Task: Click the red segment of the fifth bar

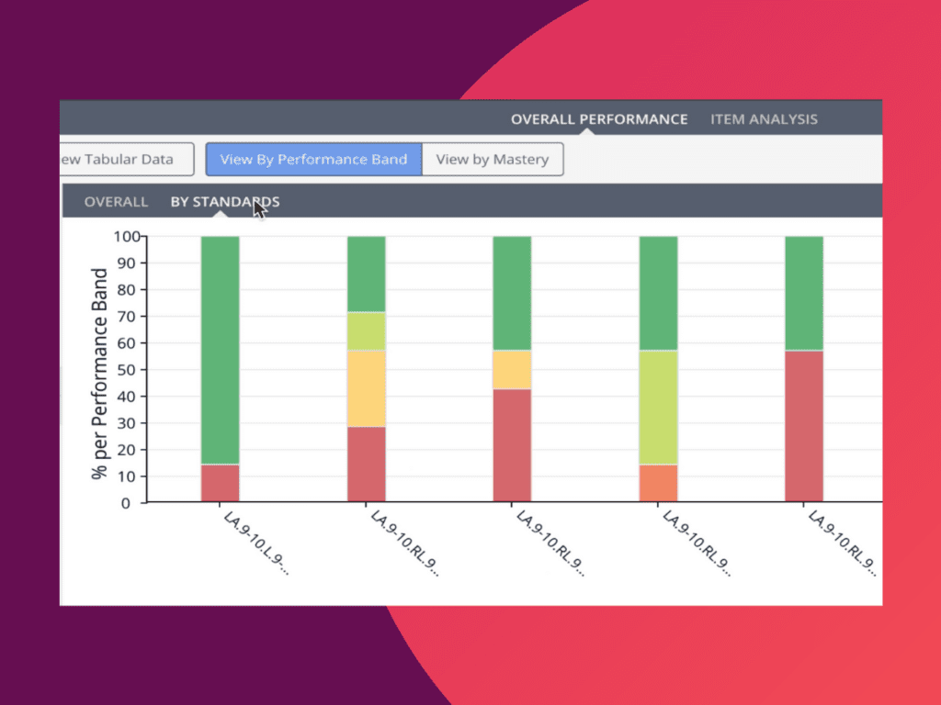Action: tap(804, 426)
